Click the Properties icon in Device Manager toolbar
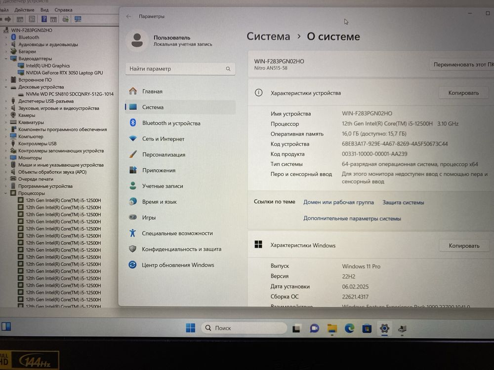Viewport: 494px width, 370px height. (32, 19)
